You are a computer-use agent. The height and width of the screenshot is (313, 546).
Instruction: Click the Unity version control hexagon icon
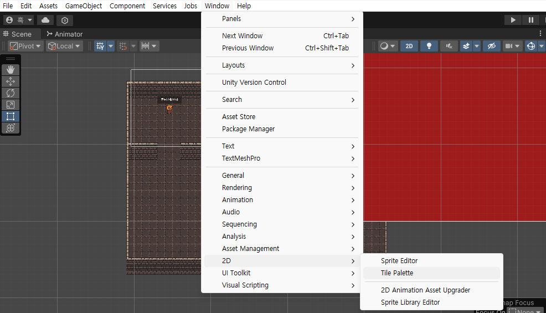pos(64,20)
